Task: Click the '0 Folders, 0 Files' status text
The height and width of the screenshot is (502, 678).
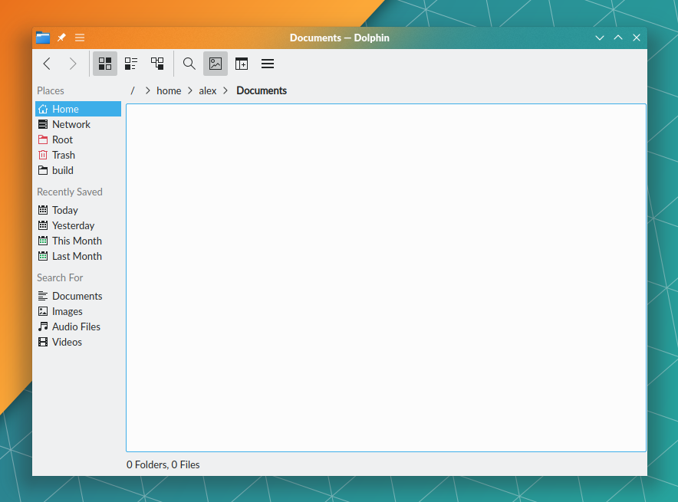Action: [x=163, y=465]
